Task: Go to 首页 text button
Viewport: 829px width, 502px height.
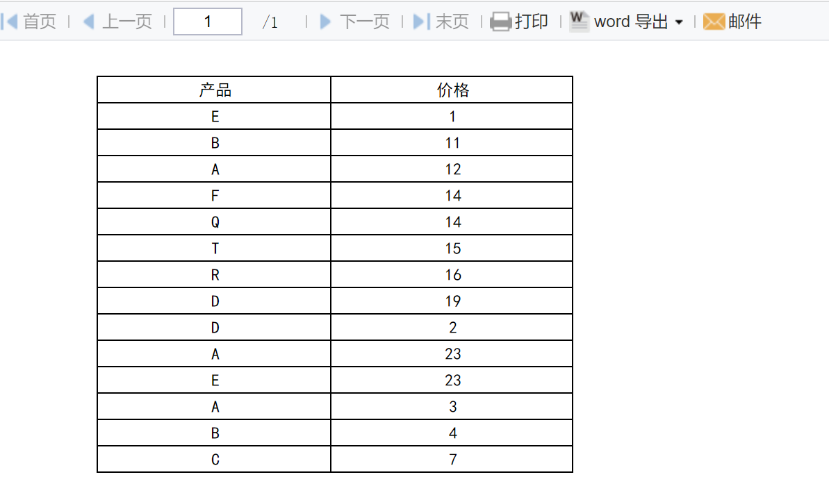Action: pyautogui.click(x=40, y=22)
